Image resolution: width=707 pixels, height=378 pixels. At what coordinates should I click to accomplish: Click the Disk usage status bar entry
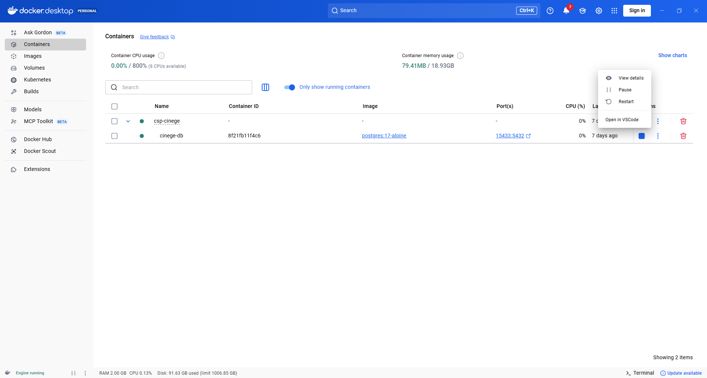click(x=197, y=373)
